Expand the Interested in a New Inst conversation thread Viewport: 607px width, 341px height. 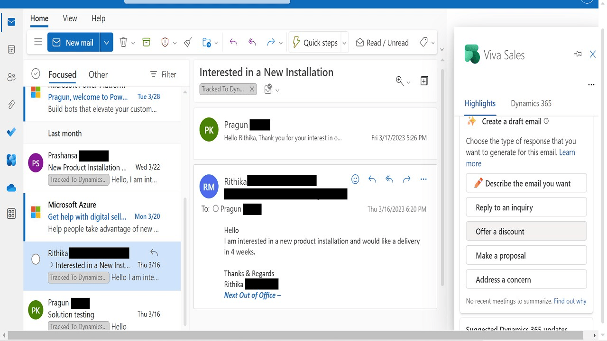[x=52, y=265]
